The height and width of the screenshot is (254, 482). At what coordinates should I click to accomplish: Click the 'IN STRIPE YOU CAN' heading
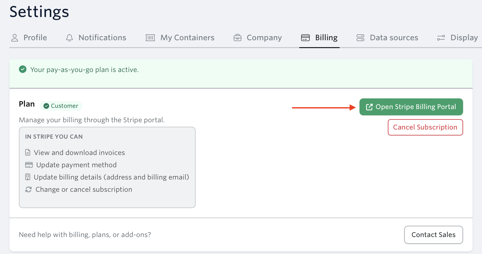pos(54,137)
